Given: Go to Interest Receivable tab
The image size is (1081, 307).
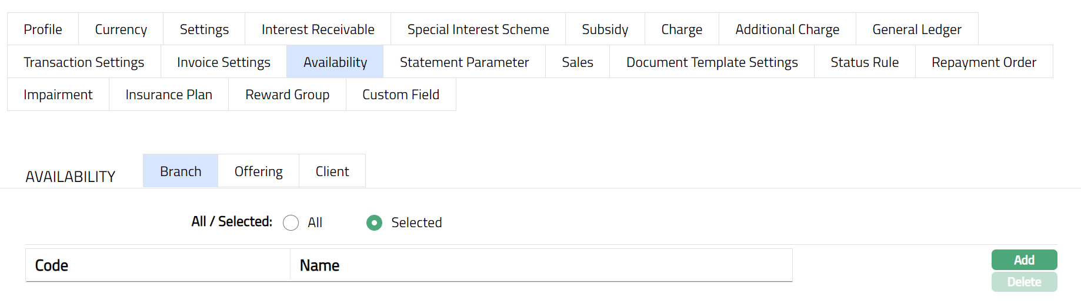Looking at the screenshot, I should pos(318,29).
